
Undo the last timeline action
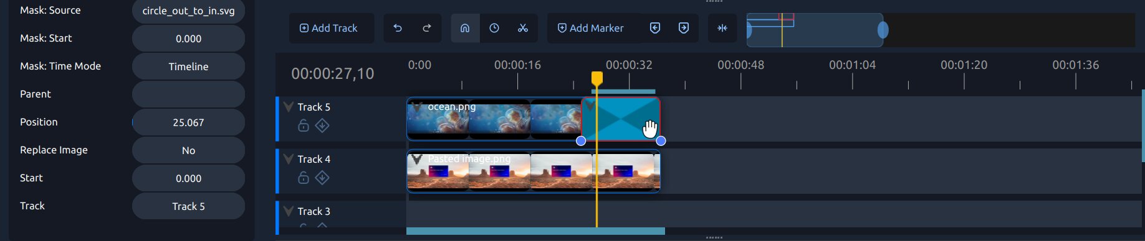398,28
